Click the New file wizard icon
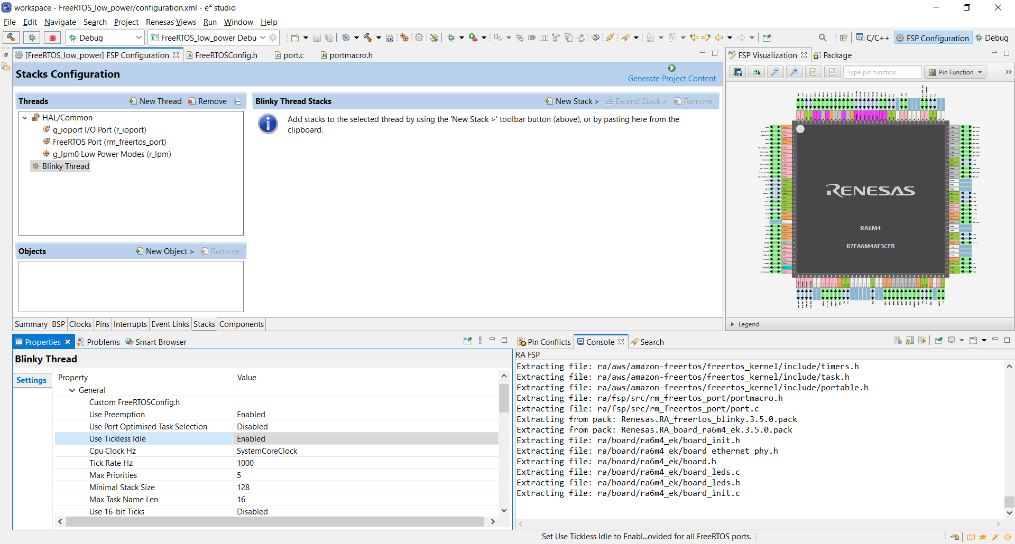The height and width of the screenshot is (544, 1015). pos(295,37)
